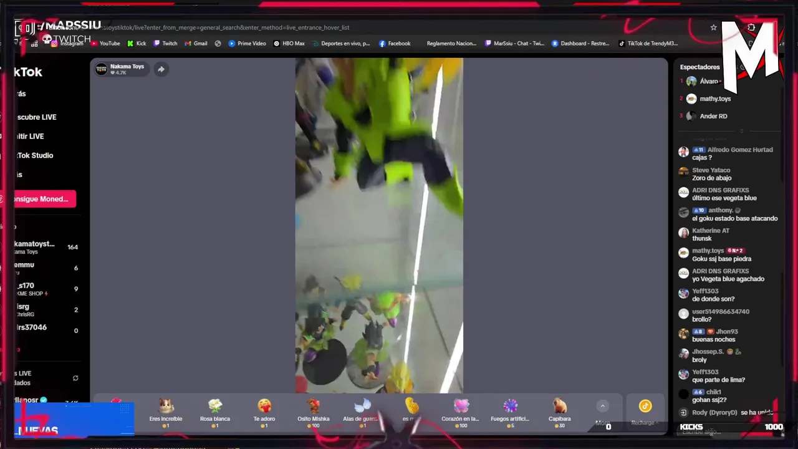This screenshot has height=449, width=798.
Task: Open the Nakama Toys live with 164 viewers
Action: (47, 247)
